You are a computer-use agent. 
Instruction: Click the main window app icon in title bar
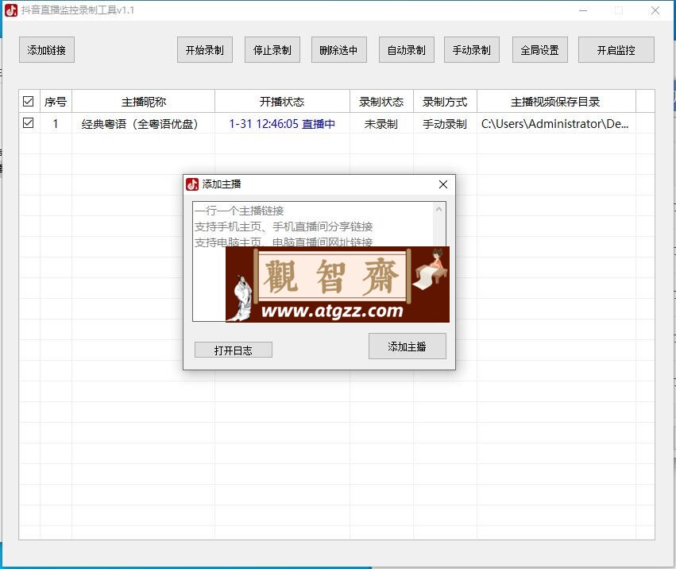(11, 10)
